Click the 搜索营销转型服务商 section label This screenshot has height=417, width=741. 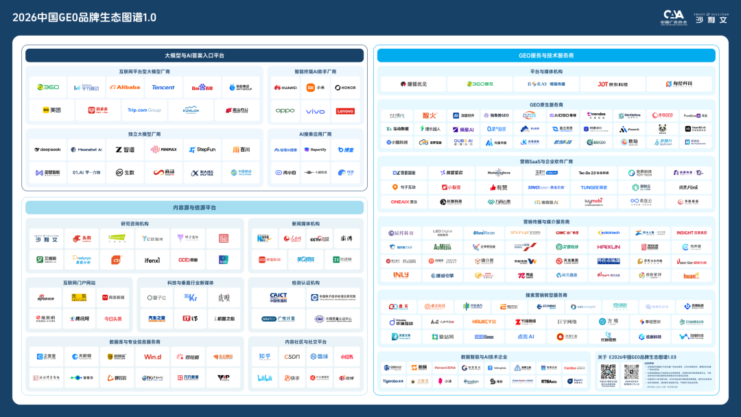click(x=546, y=295)
